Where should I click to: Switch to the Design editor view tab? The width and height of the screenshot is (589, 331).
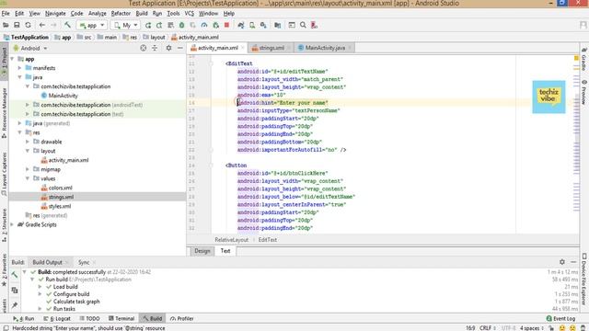[202, 251]
